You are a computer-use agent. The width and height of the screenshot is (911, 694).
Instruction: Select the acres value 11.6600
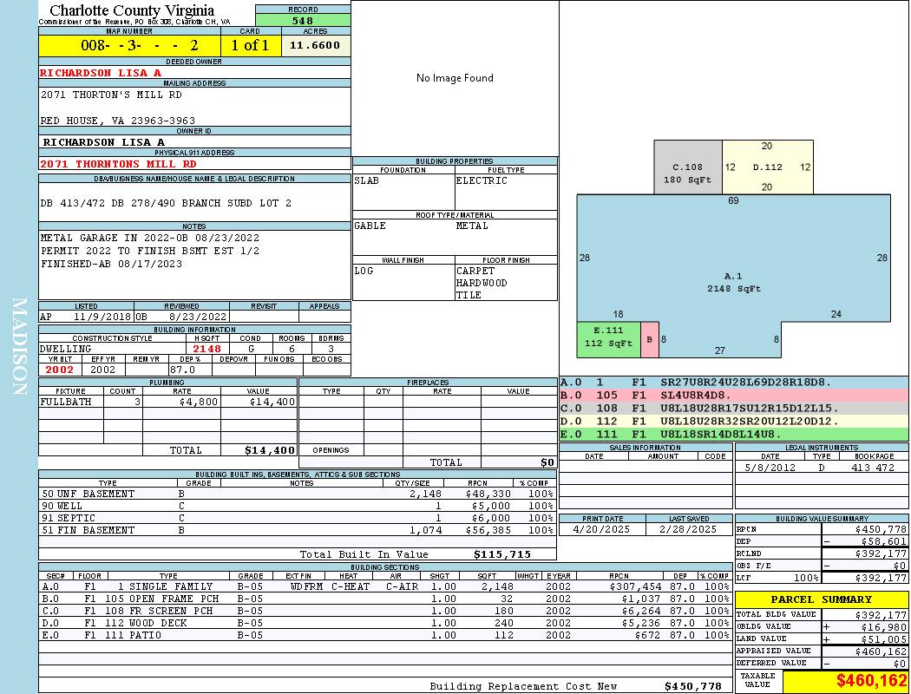point(316,45)
